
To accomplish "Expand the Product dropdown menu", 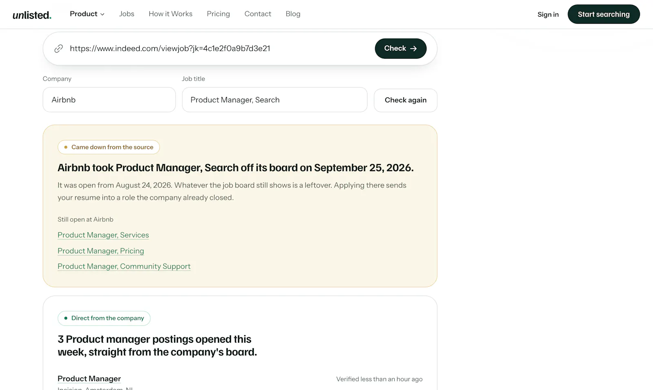I will 87,14.
